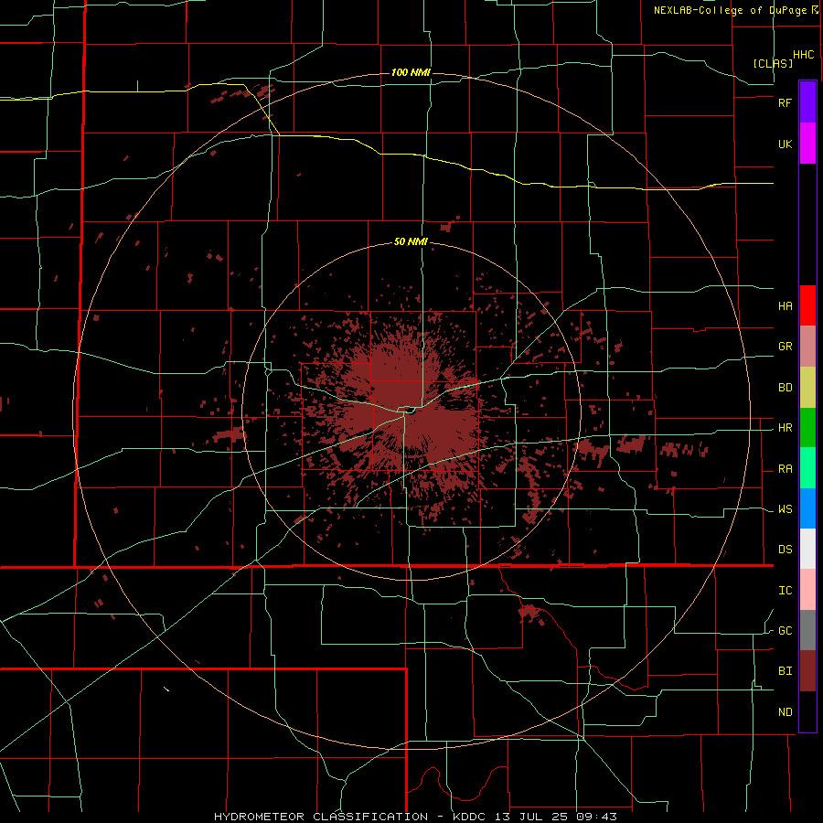Click the UK legend label
Image resolution: width=823 pixels, height=823 pixels.
click(x=785, y=144)
